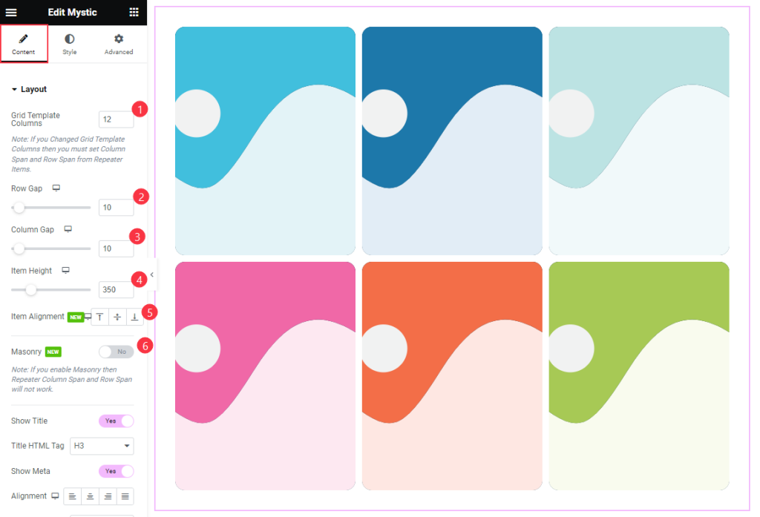Viewport: 760px width, 517px height.
Task: Click Item Height responsive device icon
Action: pyautogui.click(x=65, y=271)
